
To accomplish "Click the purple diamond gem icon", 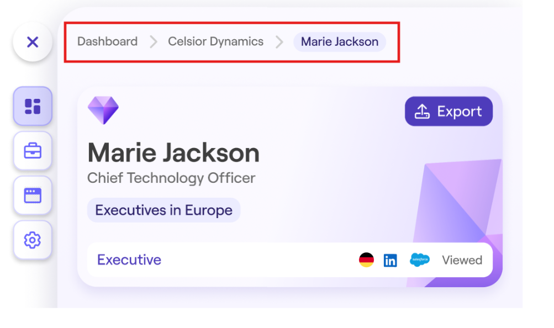I will point(103,110).
